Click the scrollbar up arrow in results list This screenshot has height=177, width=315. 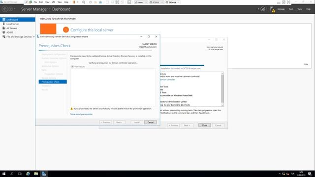(222, 73)
